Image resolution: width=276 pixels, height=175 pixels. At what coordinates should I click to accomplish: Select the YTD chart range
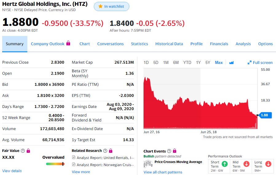click(x=187, y=62)
